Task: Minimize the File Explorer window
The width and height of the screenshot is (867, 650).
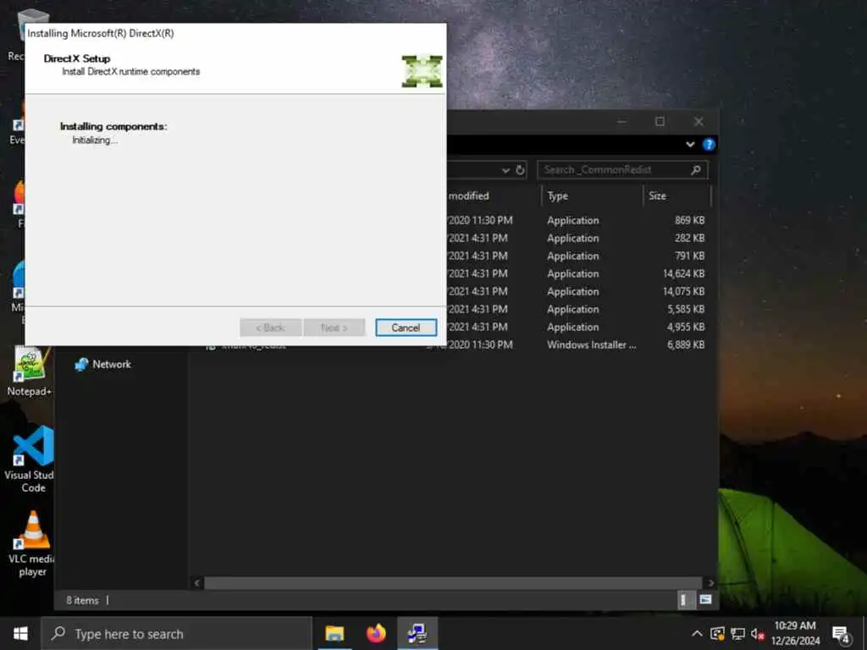Action: [622, 122]
